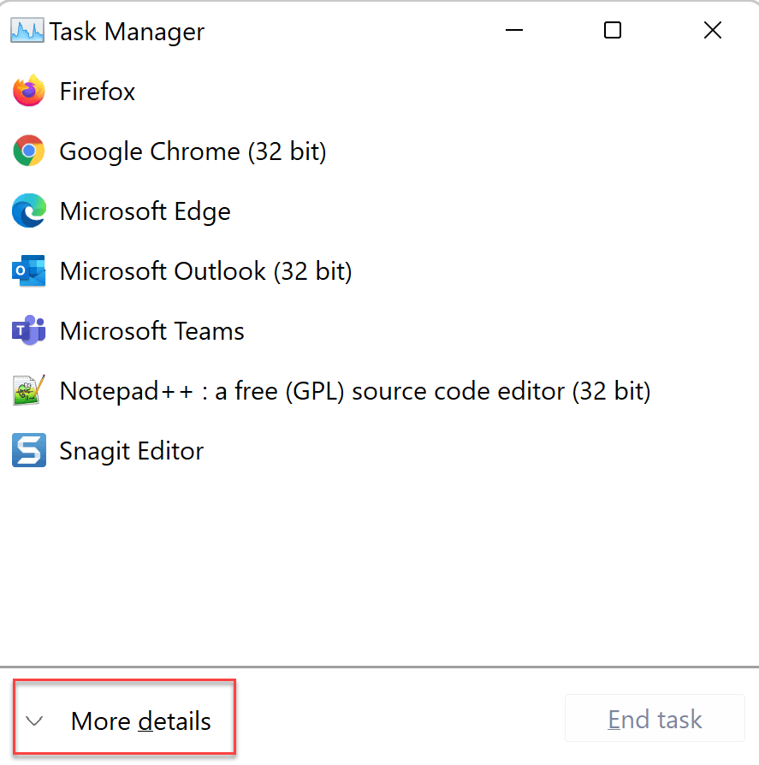Click the Snagit Editor icon
This screenshot has height=765, width=759.
[29, 451]
